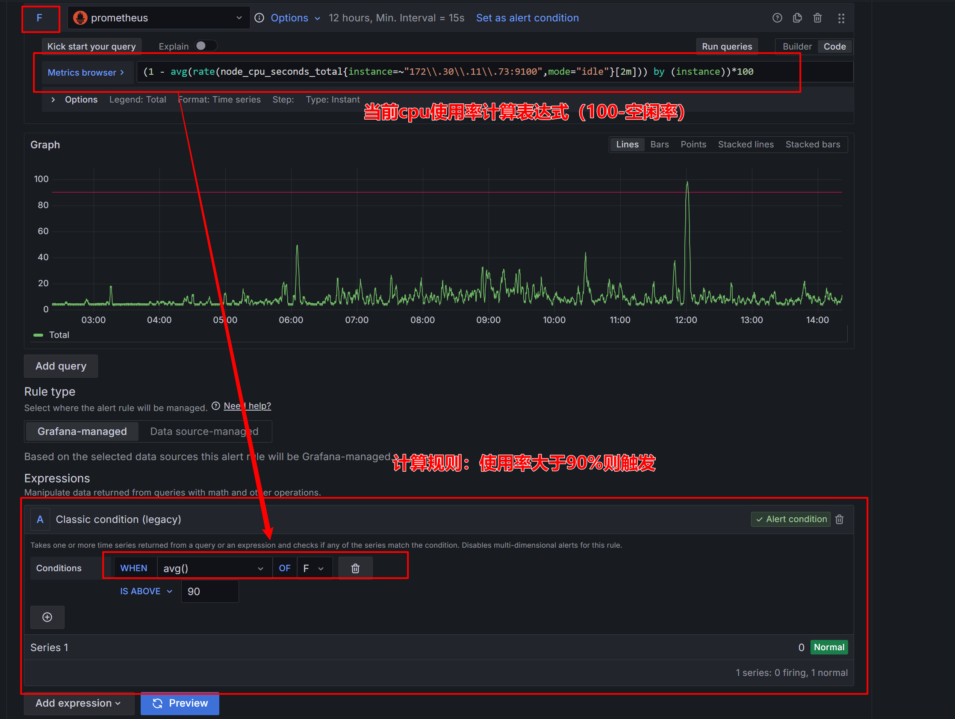Switch query editor to Builder mode
The width and height of the screenshot is (955, 719).
[x=797, y=46]
